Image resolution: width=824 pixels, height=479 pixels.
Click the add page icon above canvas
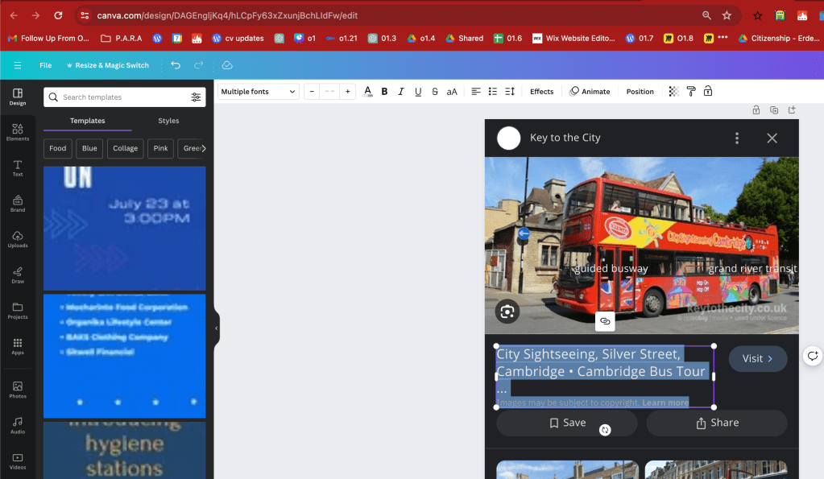tap(792, 109)
